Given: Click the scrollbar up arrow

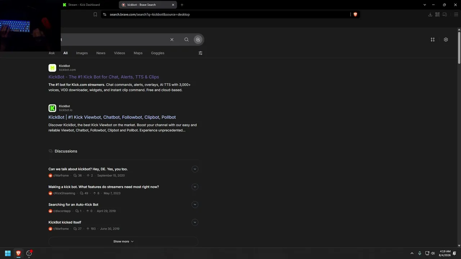Looking at the screenshot, I should coord(459,29).
